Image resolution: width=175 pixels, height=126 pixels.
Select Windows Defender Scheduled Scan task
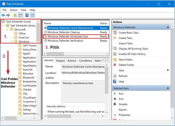tap(76, 37)
